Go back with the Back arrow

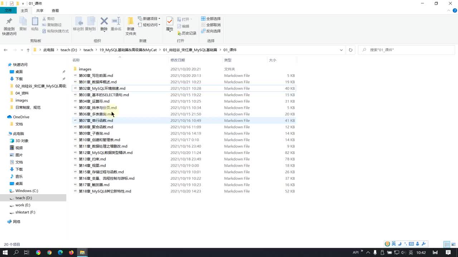click(x=6, y=50)
